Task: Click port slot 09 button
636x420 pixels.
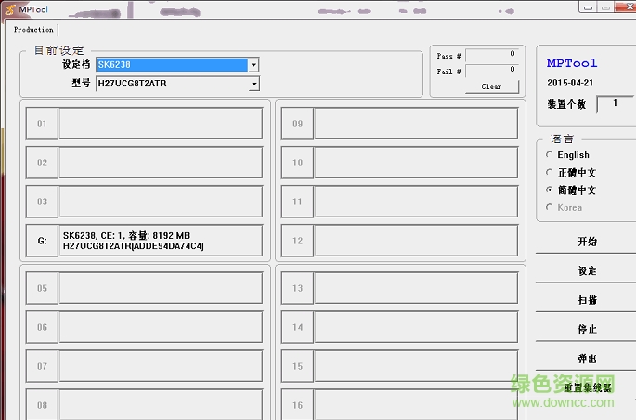Action: (x=297, y=124)
